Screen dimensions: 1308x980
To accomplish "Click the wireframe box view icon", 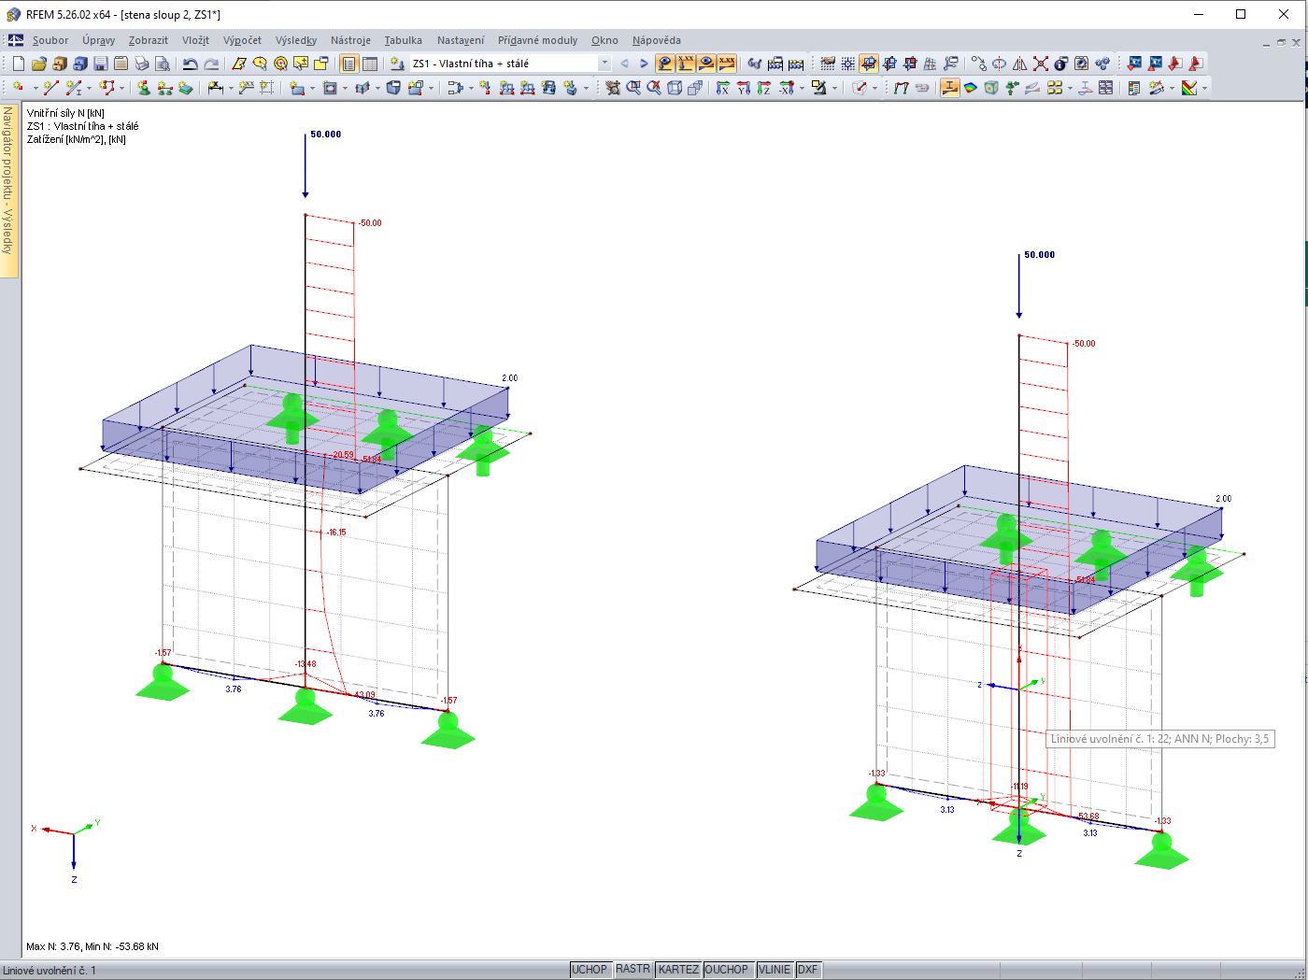I will 675,88.
